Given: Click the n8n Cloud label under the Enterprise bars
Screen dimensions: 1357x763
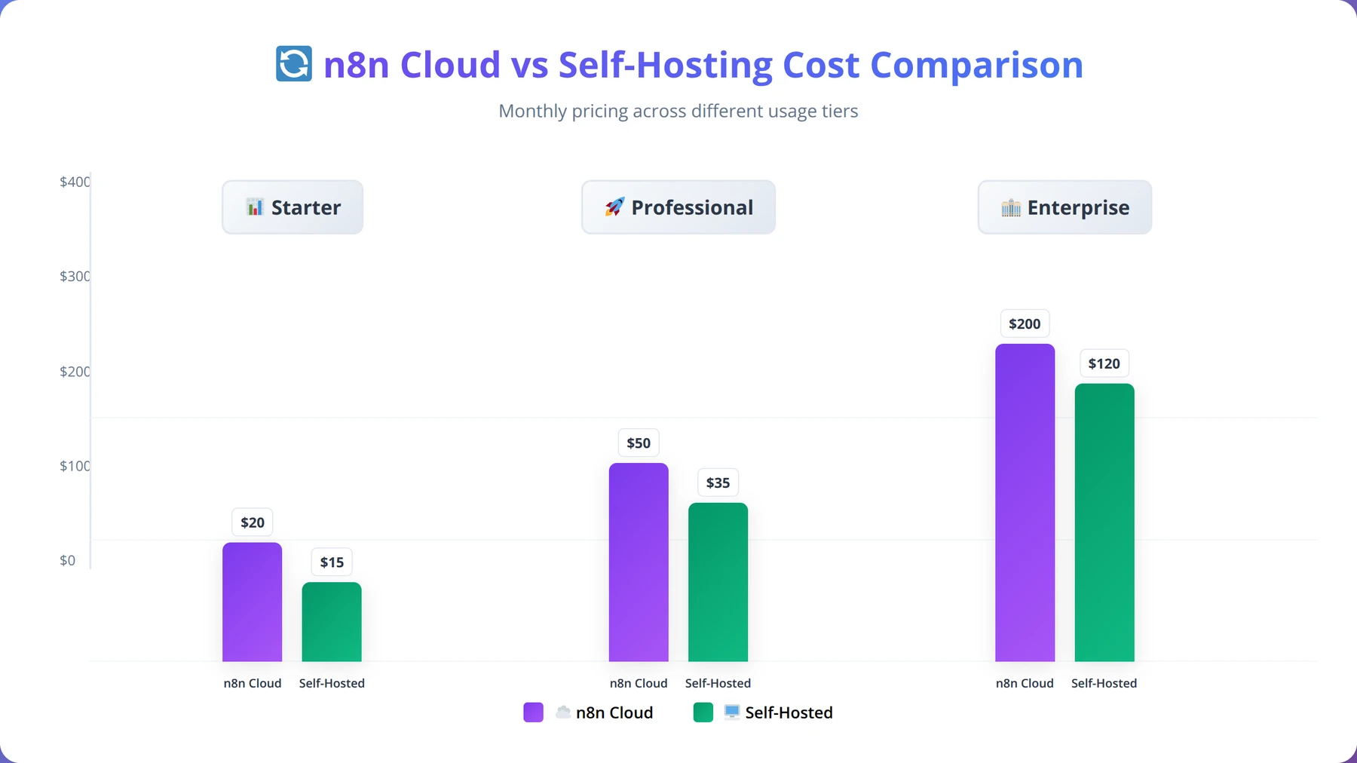Looking at the screenshot, I should [x=1025, y=684].
